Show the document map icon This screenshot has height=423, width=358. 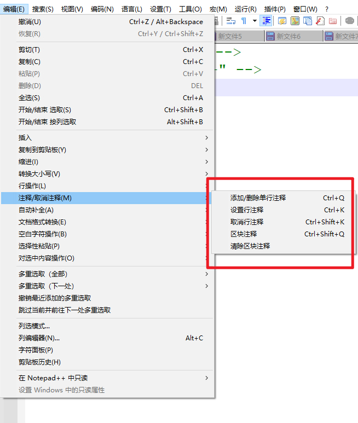(x=295, y=21)
